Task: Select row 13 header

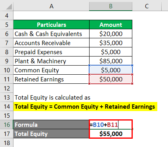Action: click(x=7, y=97)
